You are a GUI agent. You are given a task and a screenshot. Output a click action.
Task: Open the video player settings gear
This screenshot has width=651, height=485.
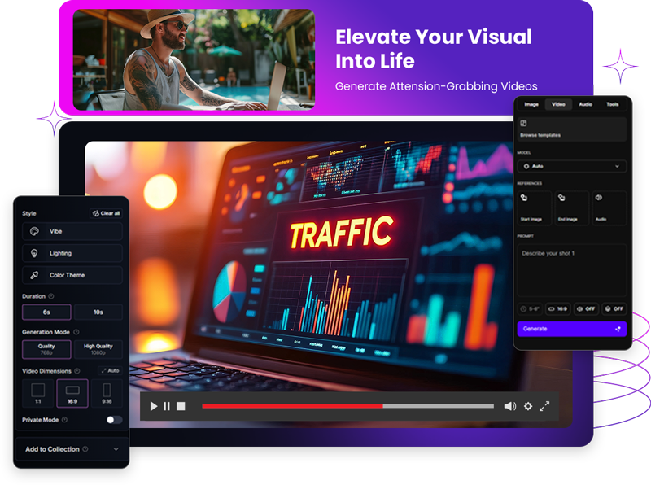coord(528,406)
